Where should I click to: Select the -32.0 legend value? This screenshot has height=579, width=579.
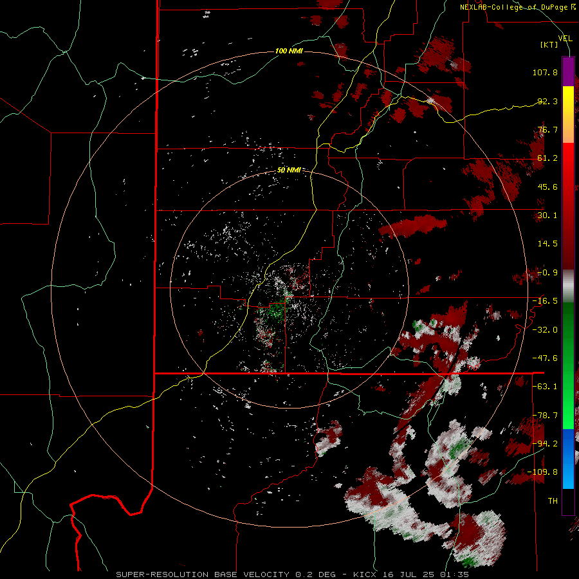coord(545,330)
